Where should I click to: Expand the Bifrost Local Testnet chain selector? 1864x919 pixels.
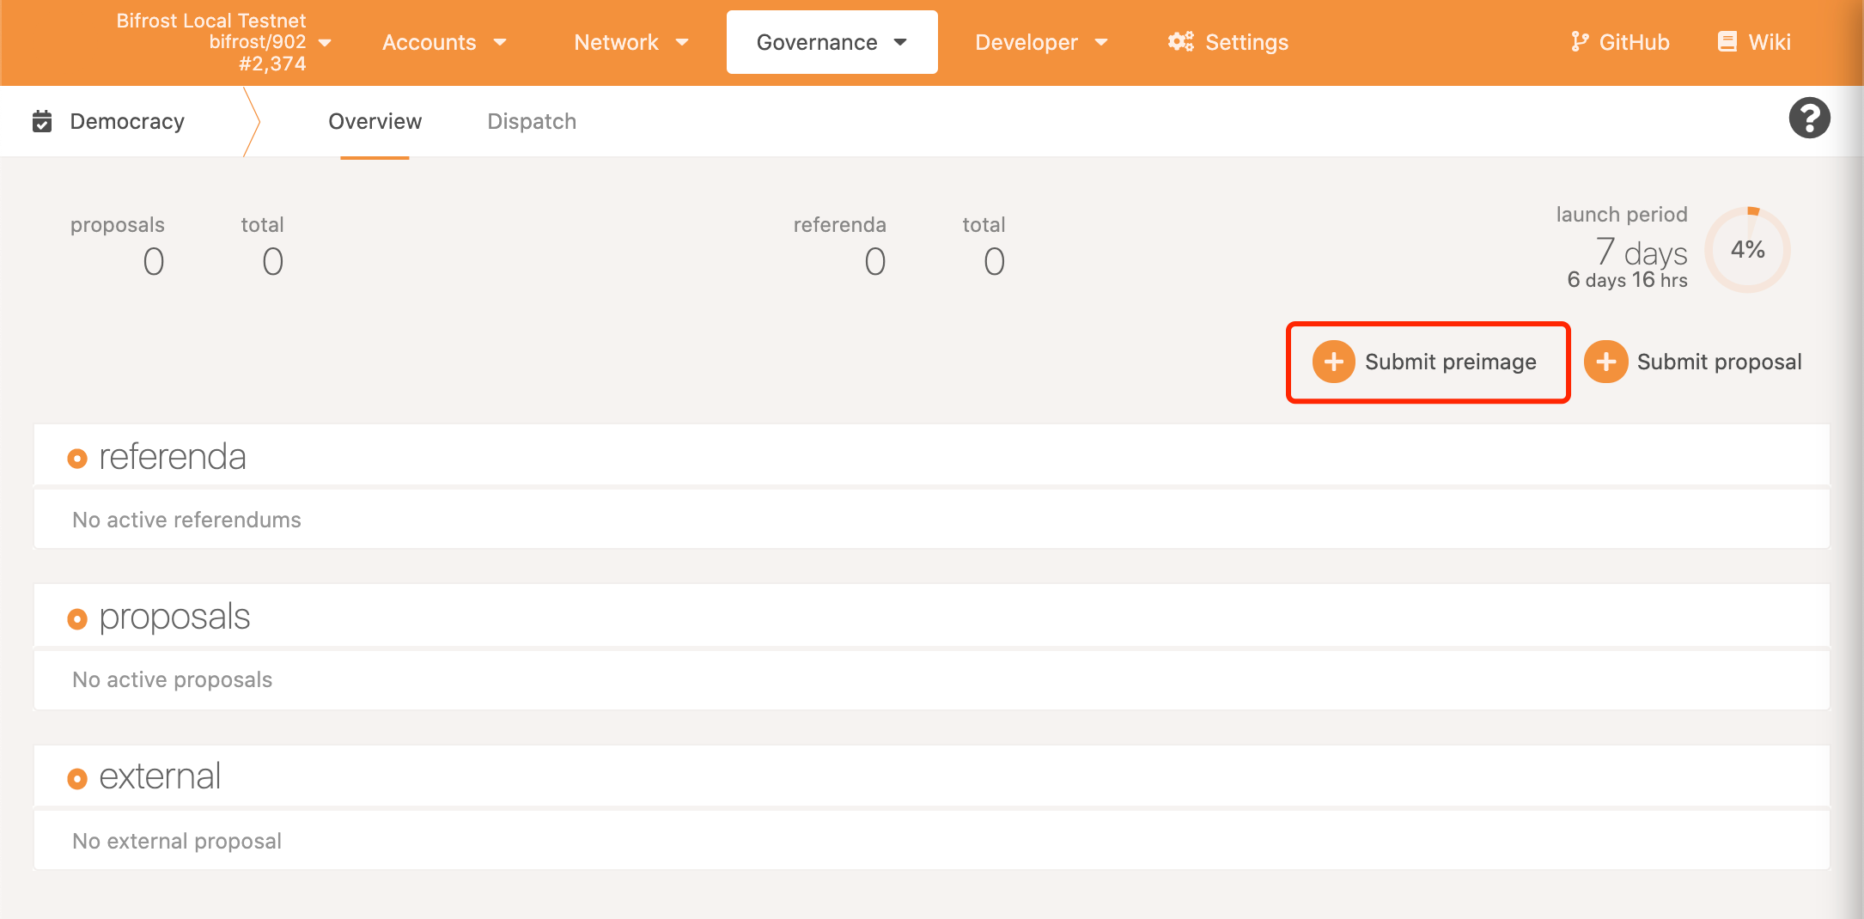pos(223,42)
